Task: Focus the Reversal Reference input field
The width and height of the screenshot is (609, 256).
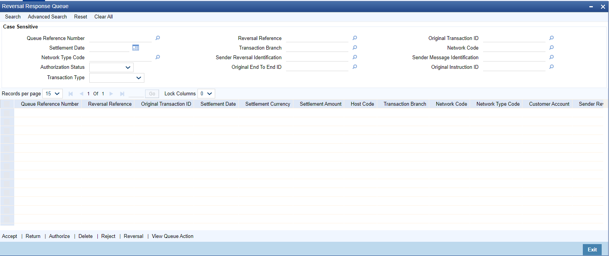Action: pyautogui.click(x=317, y=38)
